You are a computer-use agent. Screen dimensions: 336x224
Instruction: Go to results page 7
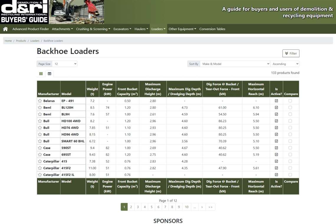[x=165, y=207]
